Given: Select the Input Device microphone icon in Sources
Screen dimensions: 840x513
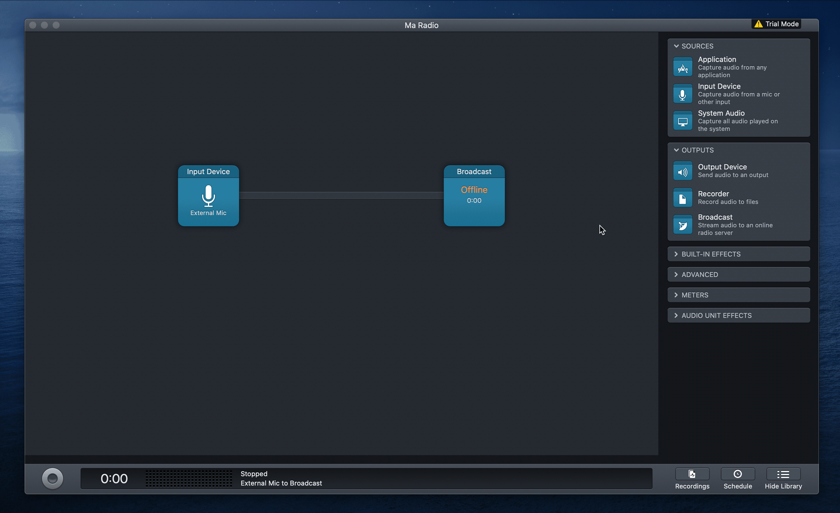Looking at the screenshot, I should click(683, 94).
